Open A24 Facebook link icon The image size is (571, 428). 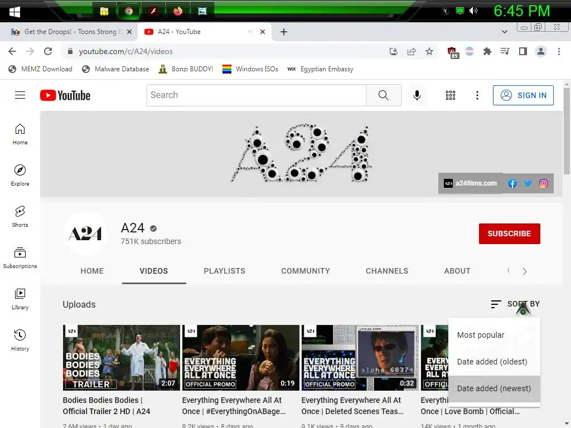click(512, 183)
